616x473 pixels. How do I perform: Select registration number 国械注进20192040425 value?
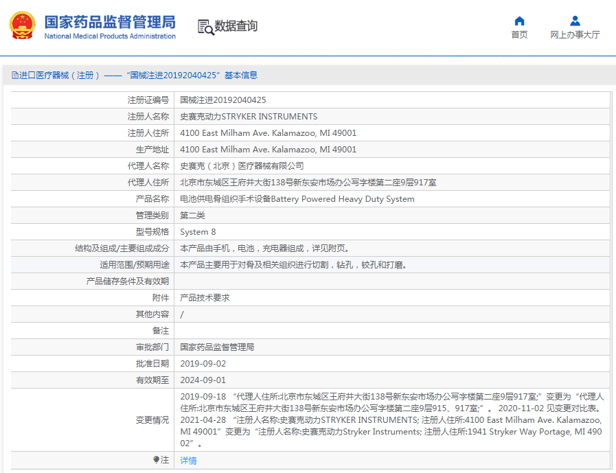223,100
